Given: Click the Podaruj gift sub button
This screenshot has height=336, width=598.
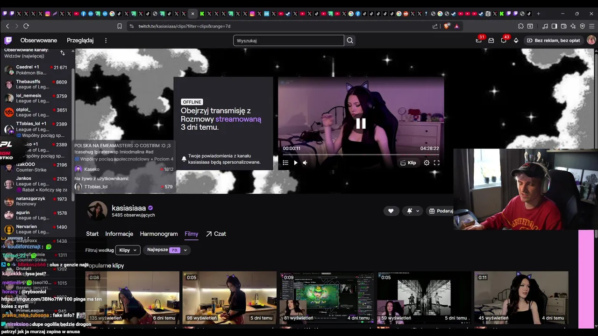Looking at the screenshot, I should (441, 211).
